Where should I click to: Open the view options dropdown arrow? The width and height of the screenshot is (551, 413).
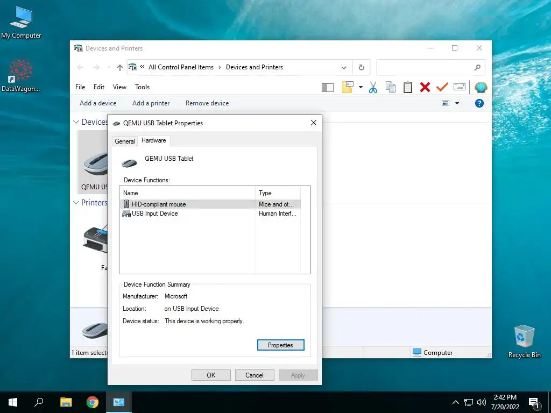click(457, 103)
